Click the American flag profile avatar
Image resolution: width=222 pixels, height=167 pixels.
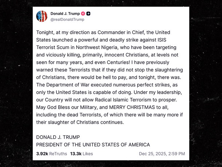42,16
